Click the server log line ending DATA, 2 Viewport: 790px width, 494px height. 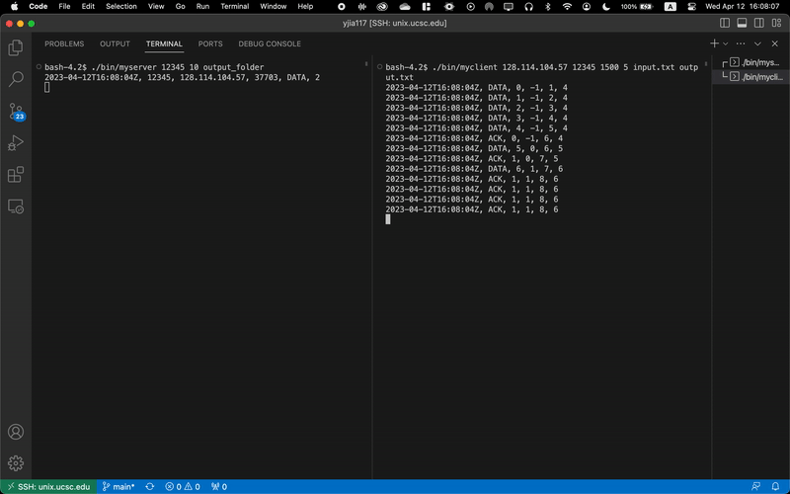click(x=182, y=77)
